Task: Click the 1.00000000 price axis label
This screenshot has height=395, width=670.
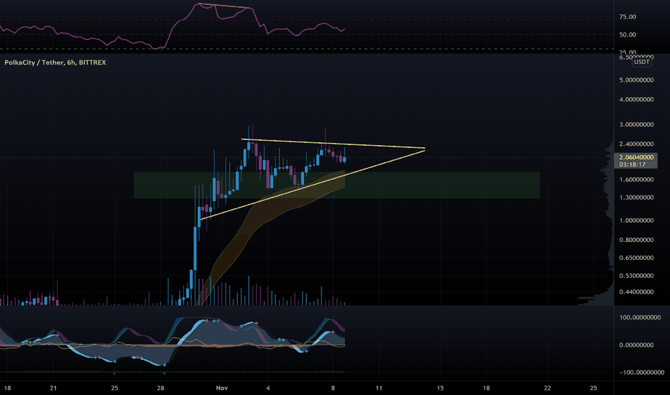Action: click(x=636, y=220)
